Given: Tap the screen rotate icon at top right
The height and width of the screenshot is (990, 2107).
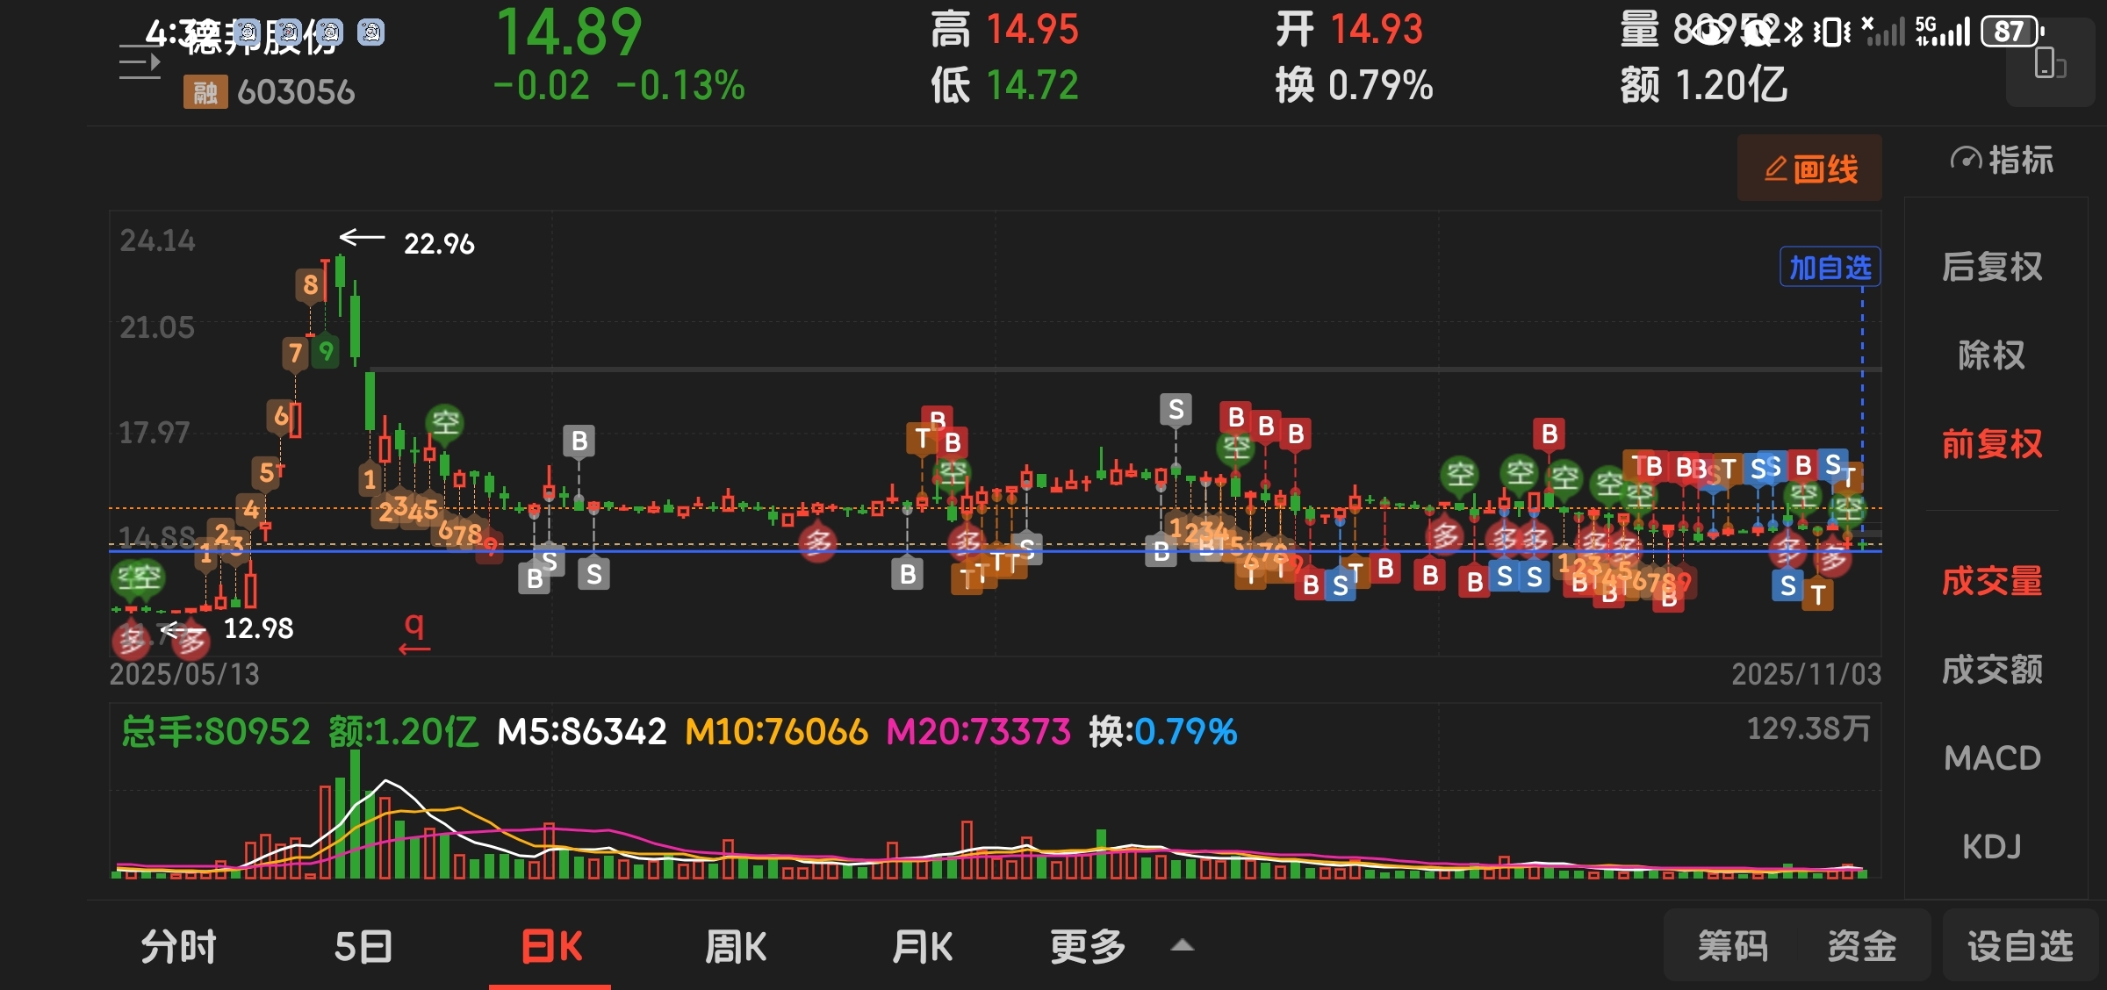Looking at the screenshot, I should 2050,64.
